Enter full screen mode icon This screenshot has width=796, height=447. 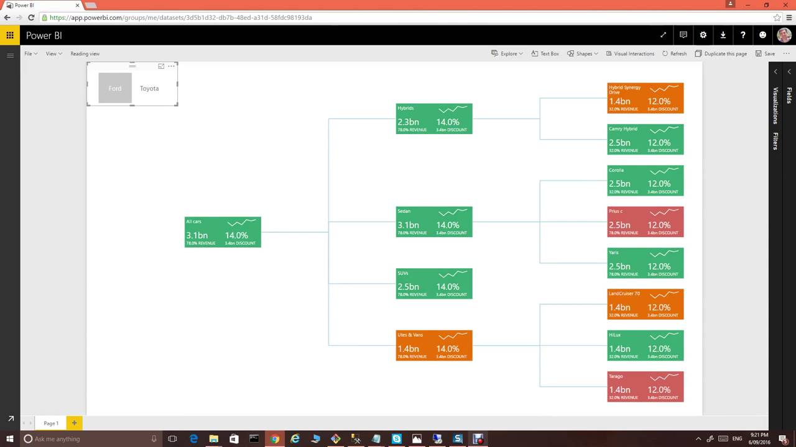coord(663,35)
